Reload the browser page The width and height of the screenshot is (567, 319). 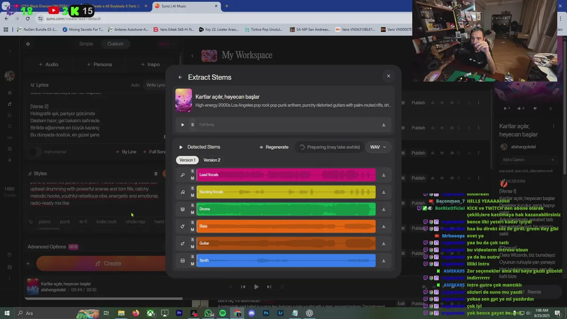pos(27,19)
